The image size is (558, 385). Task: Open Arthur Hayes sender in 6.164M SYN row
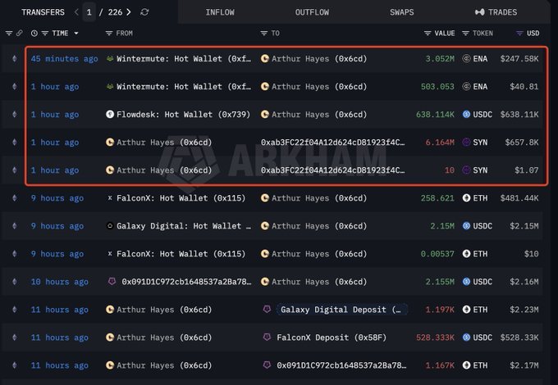pyautogui.click(x=164, y=143)
